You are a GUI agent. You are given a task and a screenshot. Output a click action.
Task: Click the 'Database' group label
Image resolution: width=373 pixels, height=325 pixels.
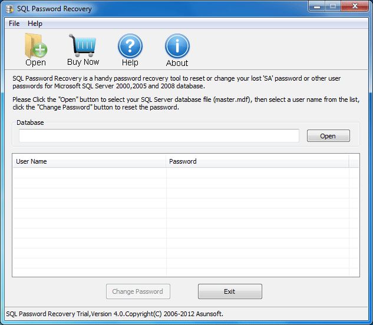tap(30, 122)
